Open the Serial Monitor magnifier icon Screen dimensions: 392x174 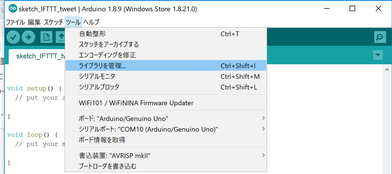pos(380,37)
